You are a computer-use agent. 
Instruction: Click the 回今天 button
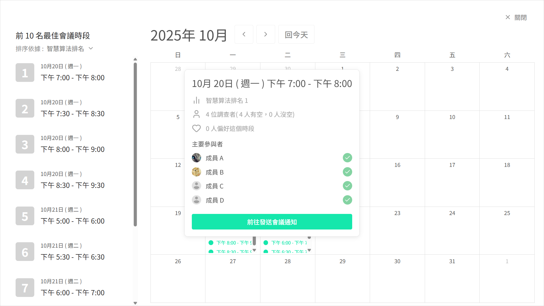click(296, 34)
